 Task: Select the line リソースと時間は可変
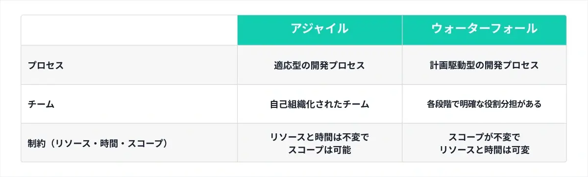[484, 150]
